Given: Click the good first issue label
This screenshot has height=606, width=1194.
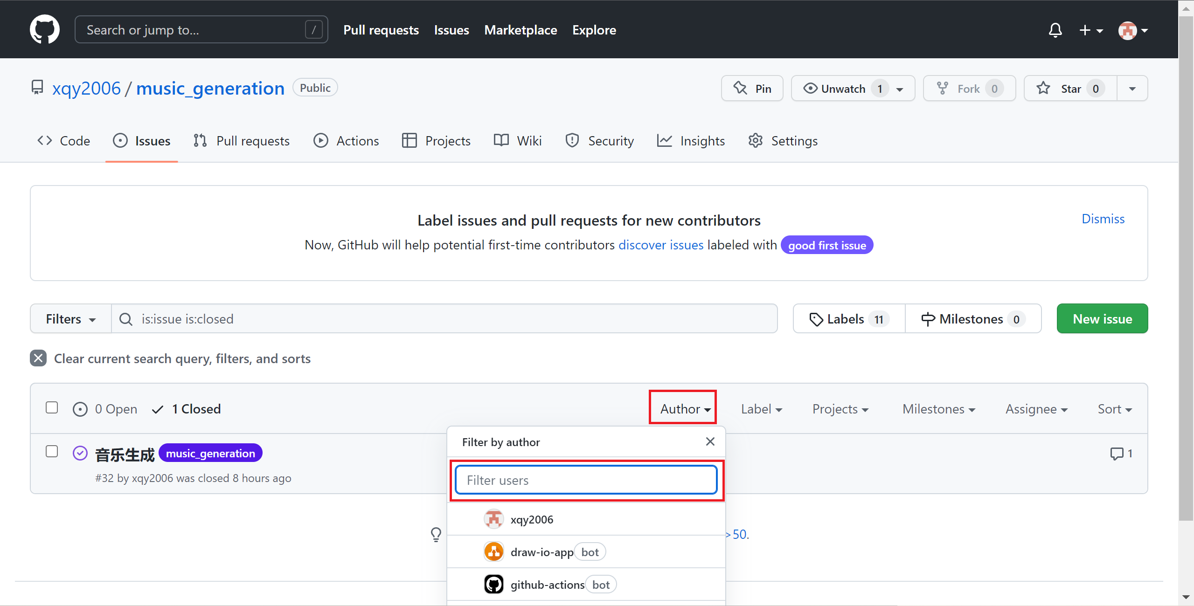Looking at the screenshot, I should click(827, 245).
